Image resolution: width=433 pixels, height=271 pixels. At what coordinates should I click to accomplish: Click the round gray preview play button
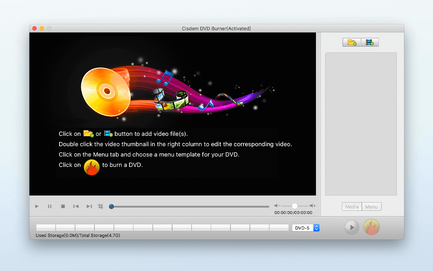(352, 227)
